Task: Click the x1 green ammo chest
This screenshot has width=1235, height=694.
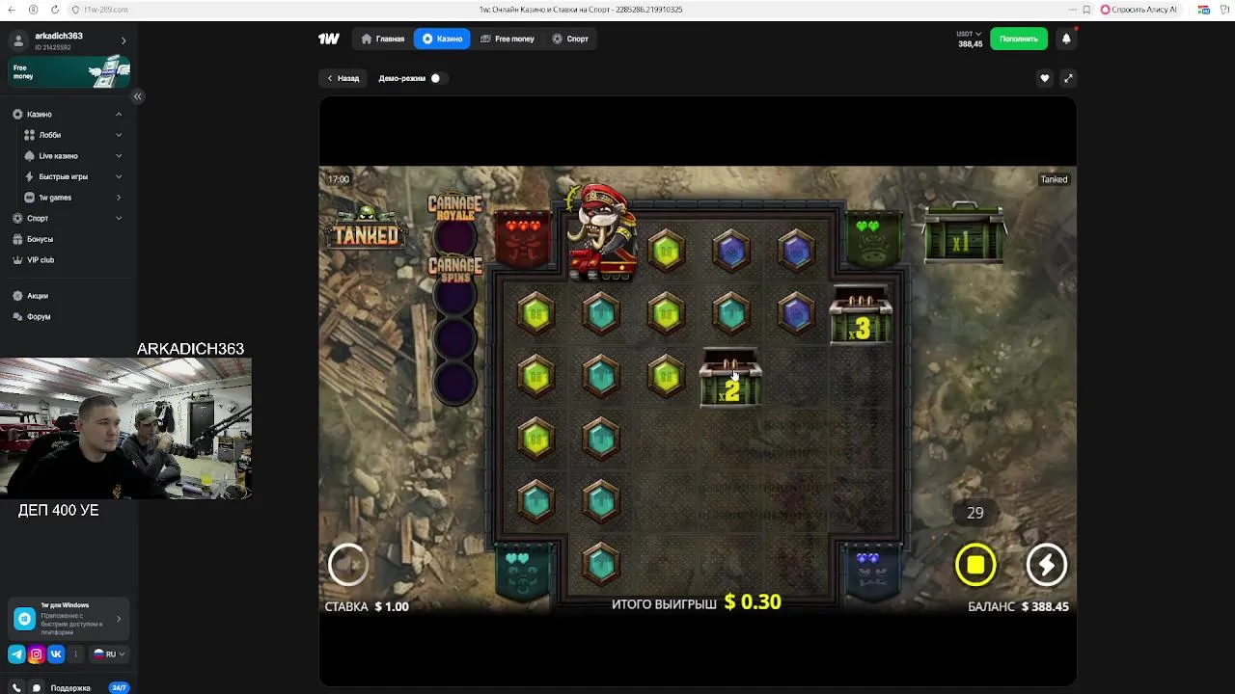Action: click(963, 234)
